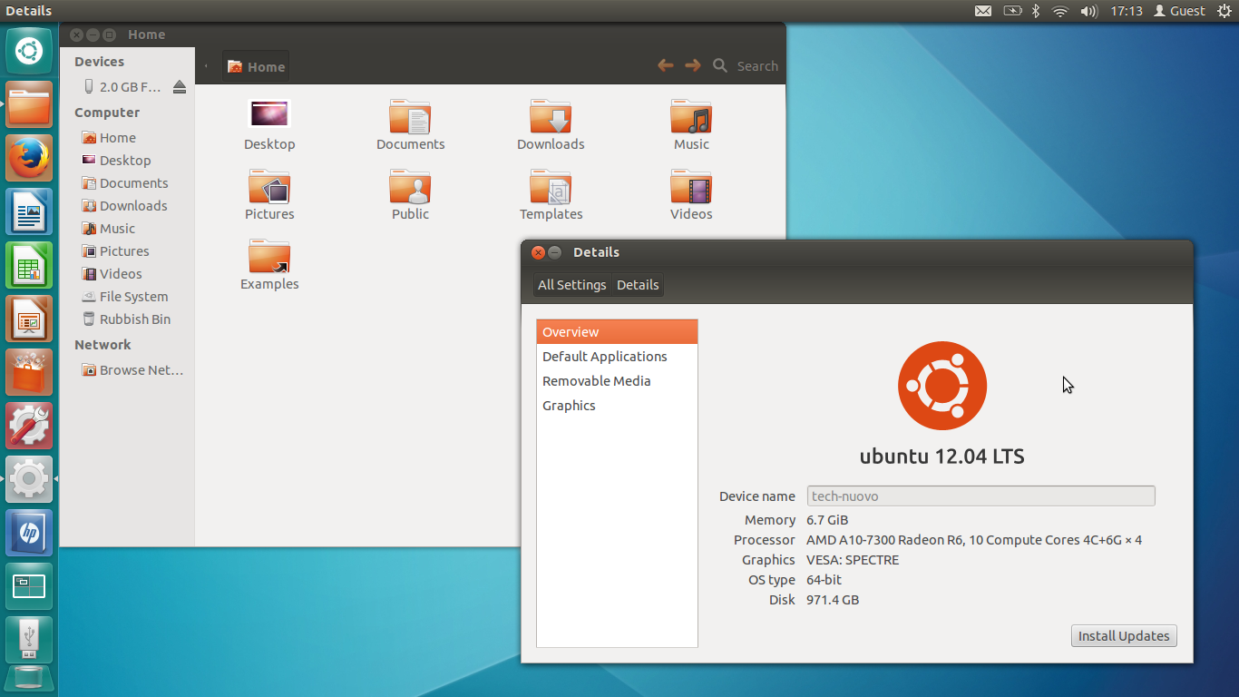The image size is (1239, 697).
Task: Open the Bluetooth indicator menu
Action: click(x=1036, y=11)
